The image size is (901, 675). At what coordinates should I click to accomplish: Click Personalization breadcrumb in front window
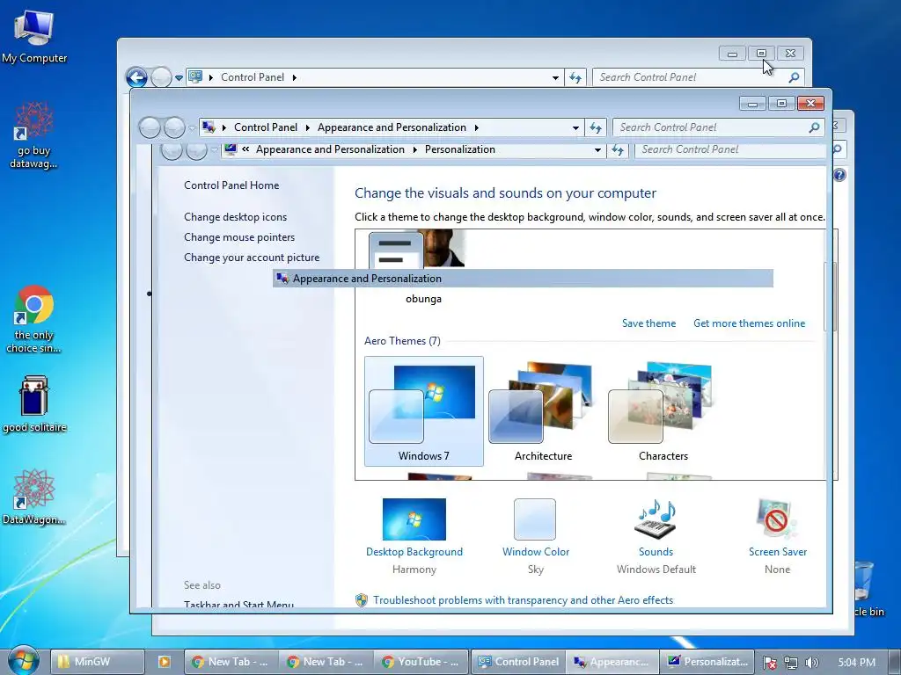[x=459, y=149]
